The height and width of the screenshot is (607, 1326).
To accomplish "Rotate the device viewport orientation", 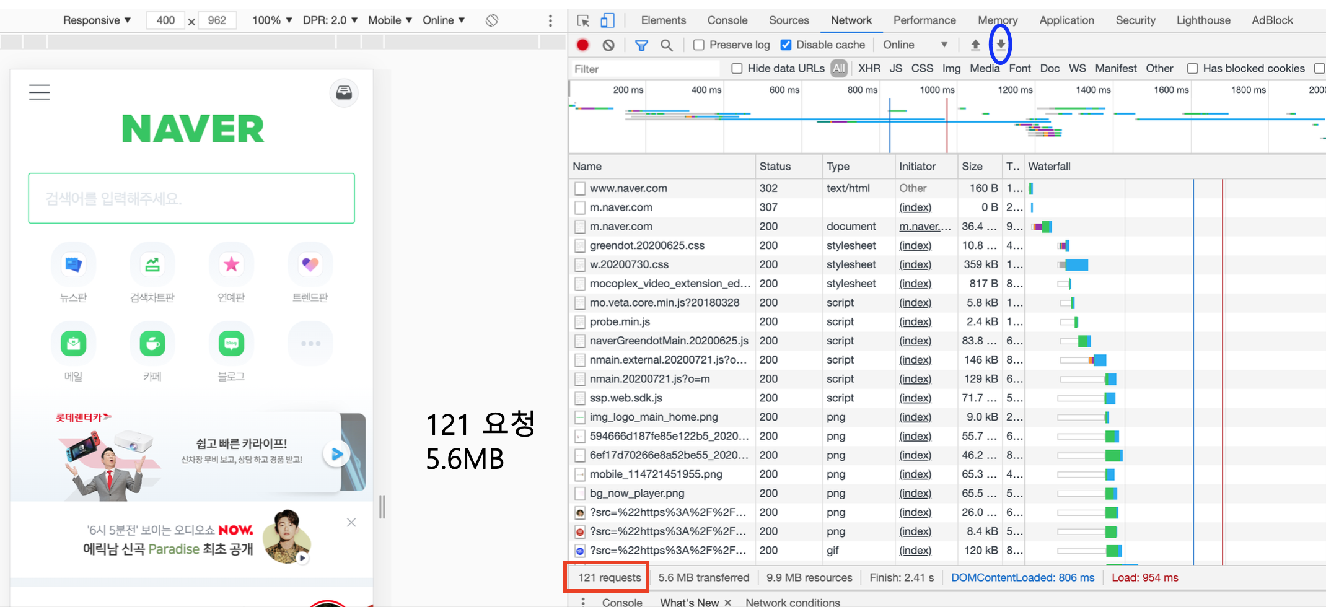I will tap(492, 20).
